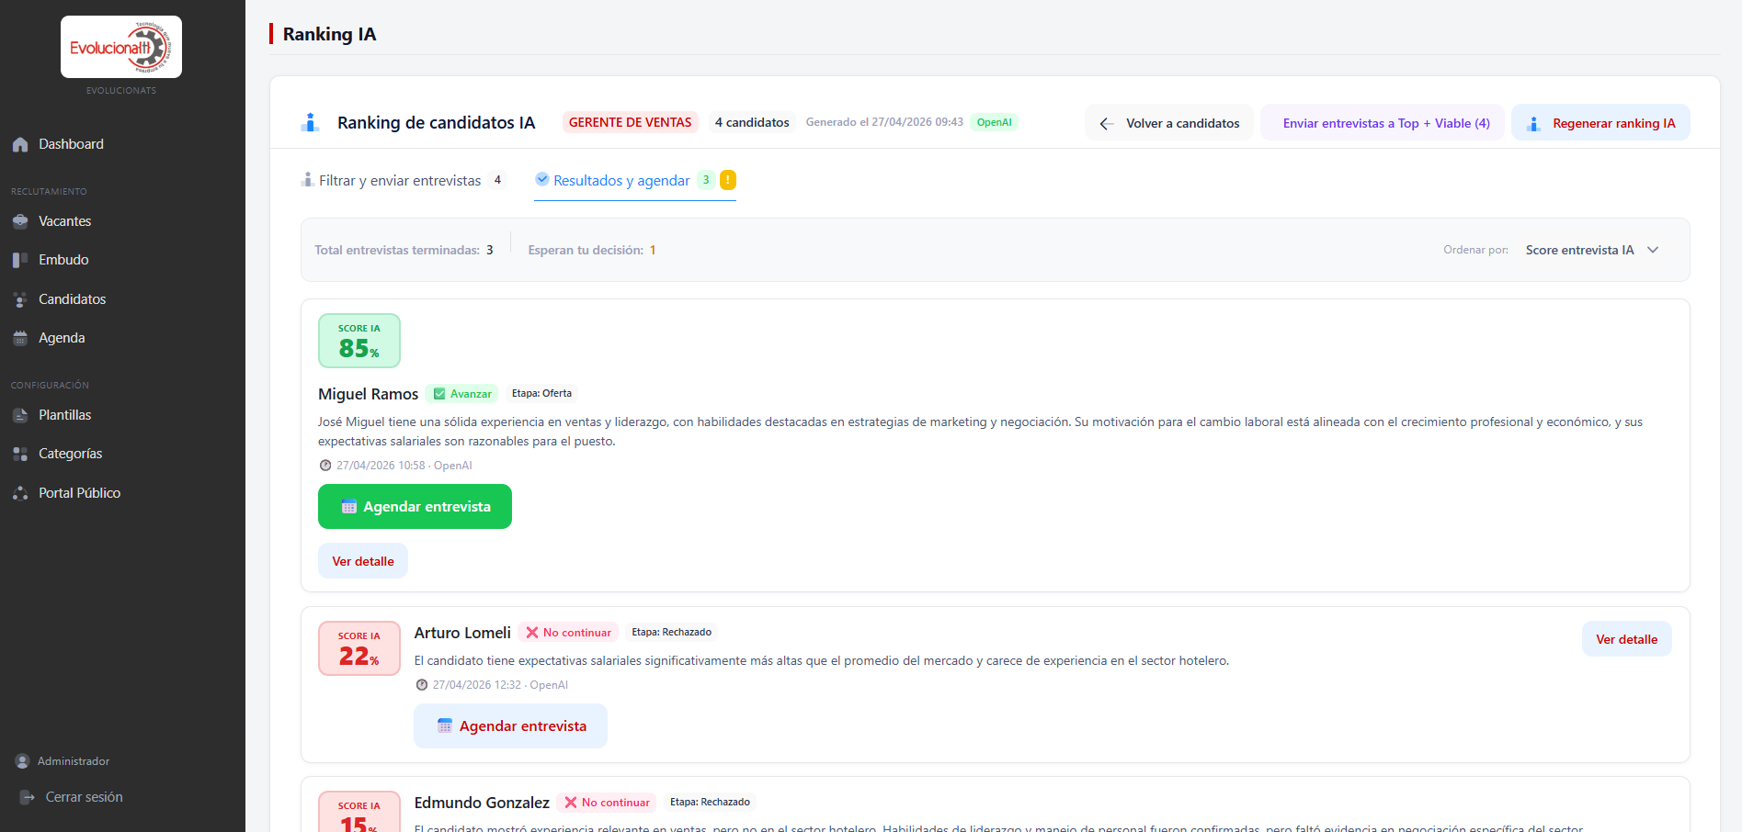Click the yellow warning badge on Resultados tab
The image size is (1742, 832).
[x=728, y=180]
